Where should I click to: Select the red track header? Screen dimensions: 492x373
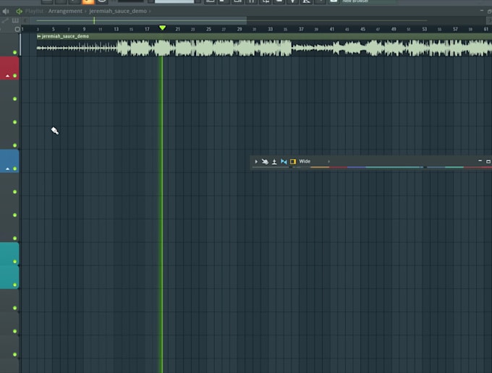tap(9, 68)
